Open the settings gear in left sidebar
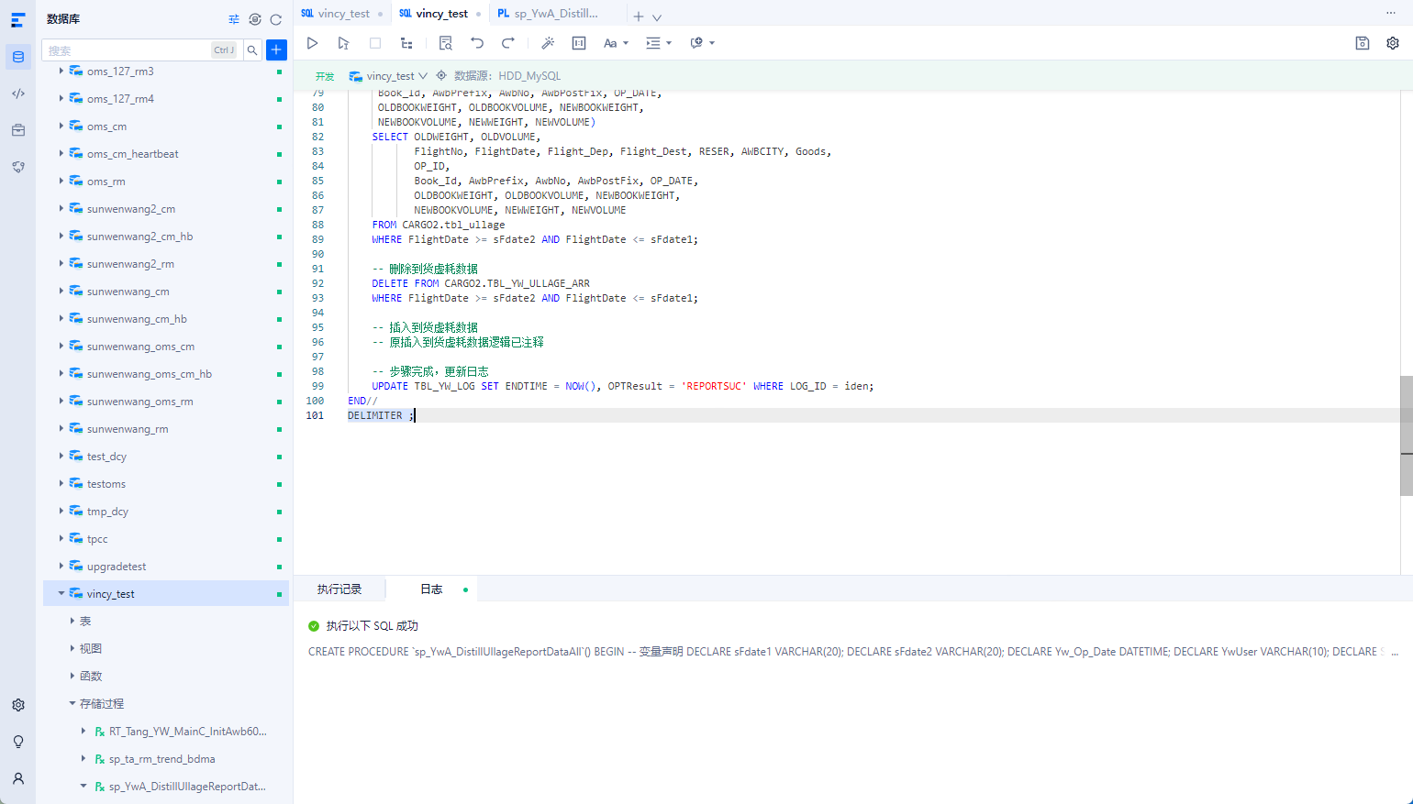Viewport: 1413px width, 804px height. (x=18, y=705)
